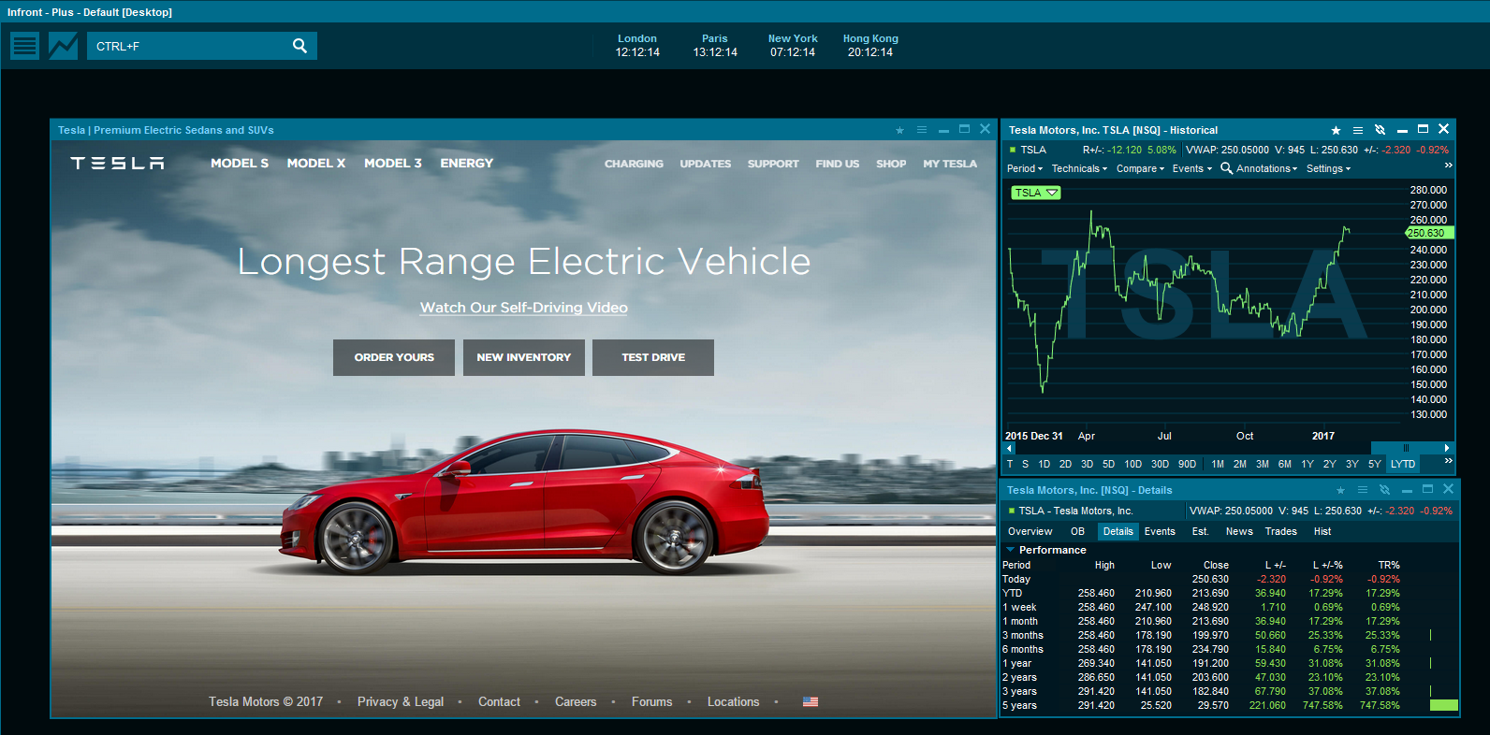Click the magnifier icon in the search box
The image size is (1490, 735).
point(299,46)
